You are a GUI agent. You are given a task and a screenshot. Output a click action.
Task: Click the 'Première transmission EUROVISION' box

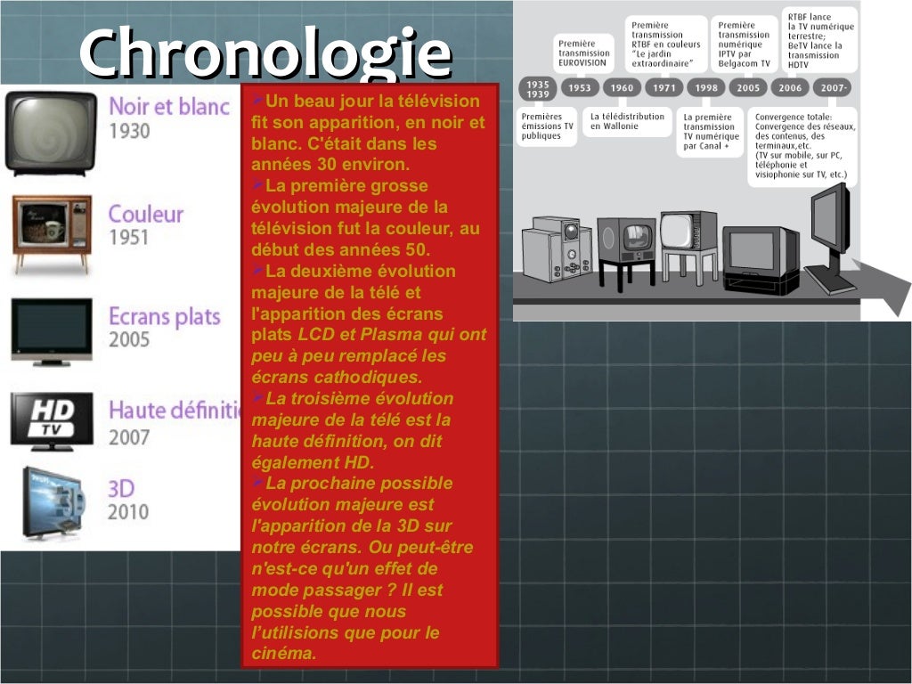pos(583,53)
